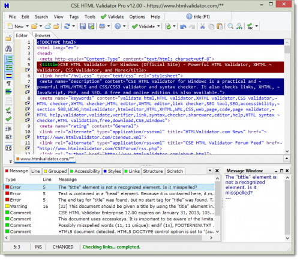Click the Open folder toolbar icon
The width and height of the screenshot is (300, 260).
tap(34, 26)
